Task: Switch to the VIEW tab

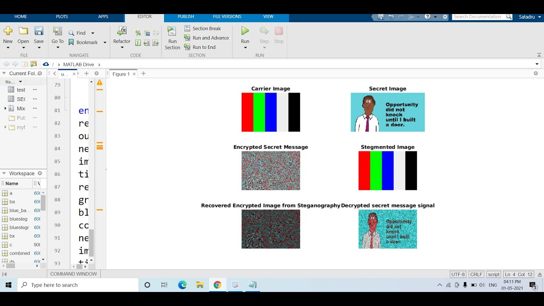Action: 268,17
